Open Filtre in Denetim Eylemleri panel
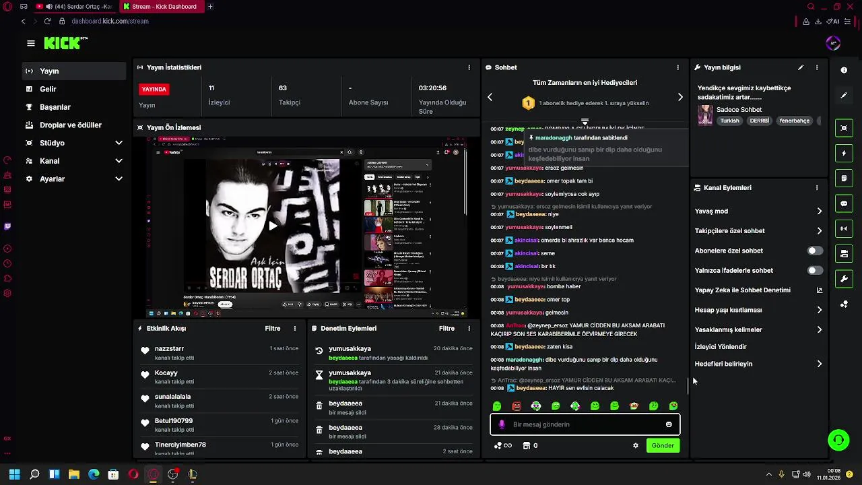The width and height of the screenshot is (862, 485). point(446,329)
